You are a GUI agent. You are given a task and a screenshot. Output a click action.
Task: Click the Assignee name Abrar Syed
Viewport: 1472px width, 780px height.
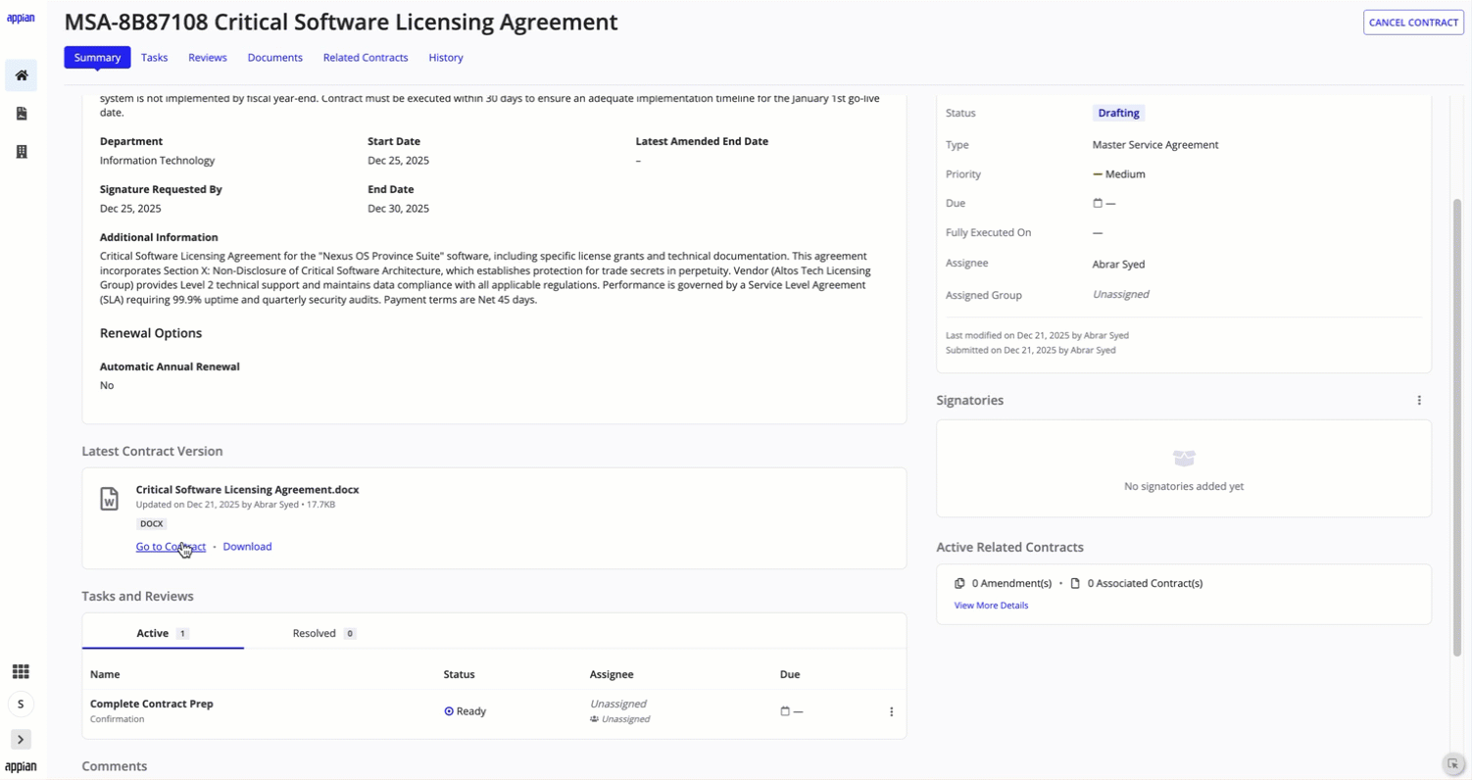[x=1118, y=265]
